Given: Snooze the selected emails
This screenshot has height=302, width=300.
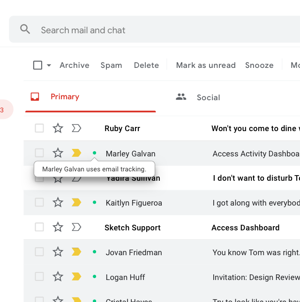Looking at the screenshot, I should click(x=259, y=65).
